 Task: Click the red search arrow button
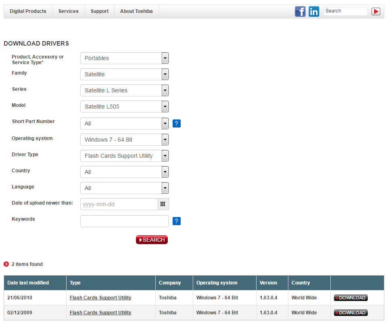tap(375, 11)
